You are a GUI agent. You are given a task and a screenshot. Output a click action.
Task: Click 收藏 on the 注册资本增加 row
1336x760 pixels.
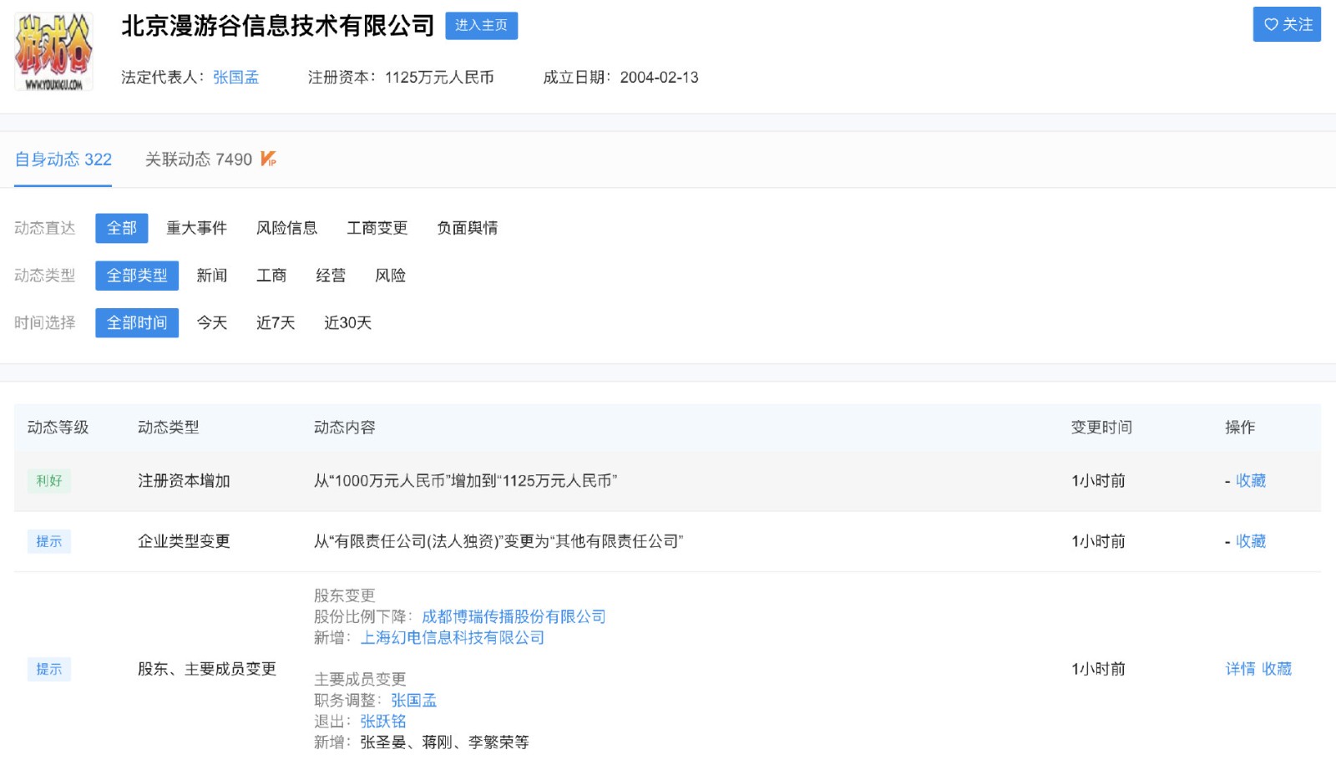point(1251,481)
